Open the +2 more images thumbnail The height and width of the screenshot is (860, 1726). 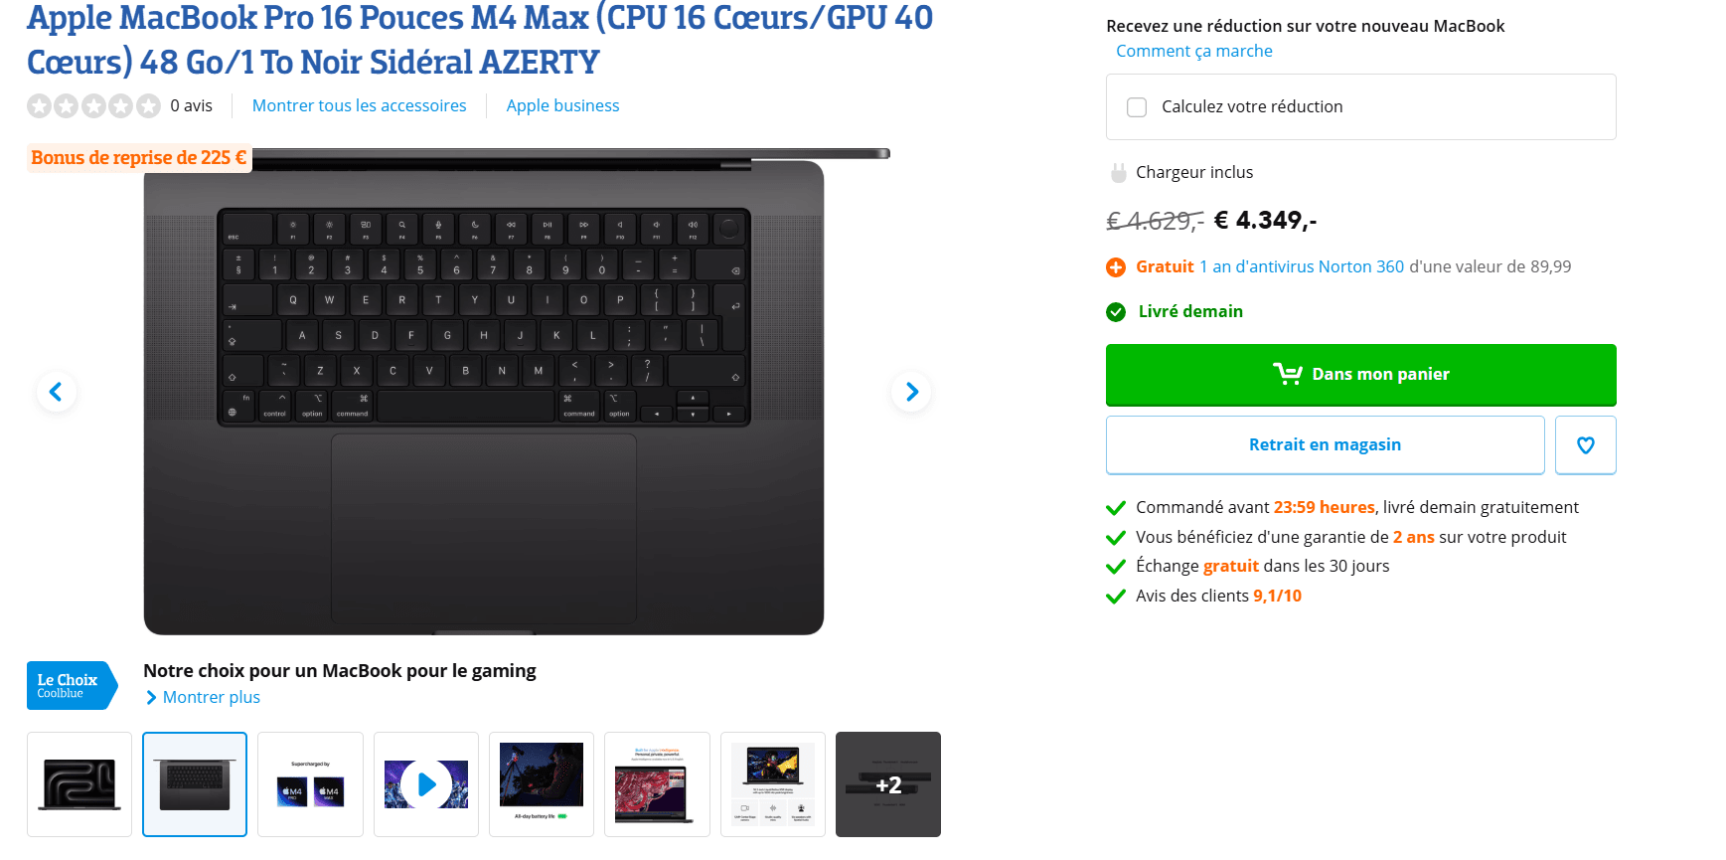888,784
